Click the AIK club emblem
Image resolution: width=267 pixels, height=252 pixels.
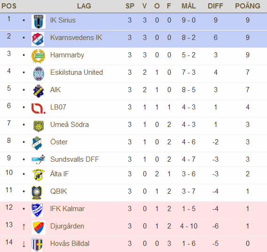[39, 91]
